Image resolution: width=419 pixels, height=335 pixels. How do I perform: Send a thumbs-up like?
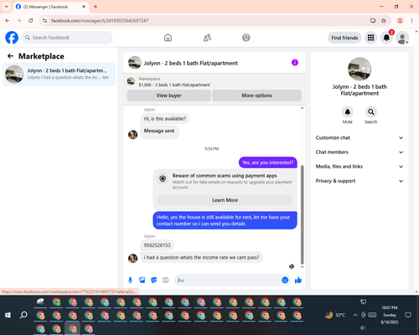[x=298, y=280]
